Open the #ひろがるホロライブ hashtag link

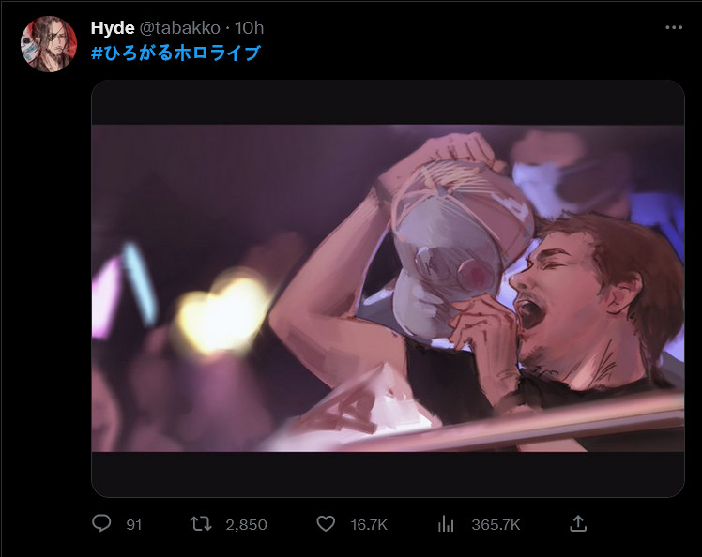click(175, 53)
